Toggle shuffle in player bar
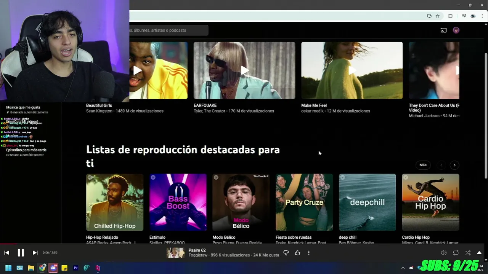 click(x=468, y=253)
